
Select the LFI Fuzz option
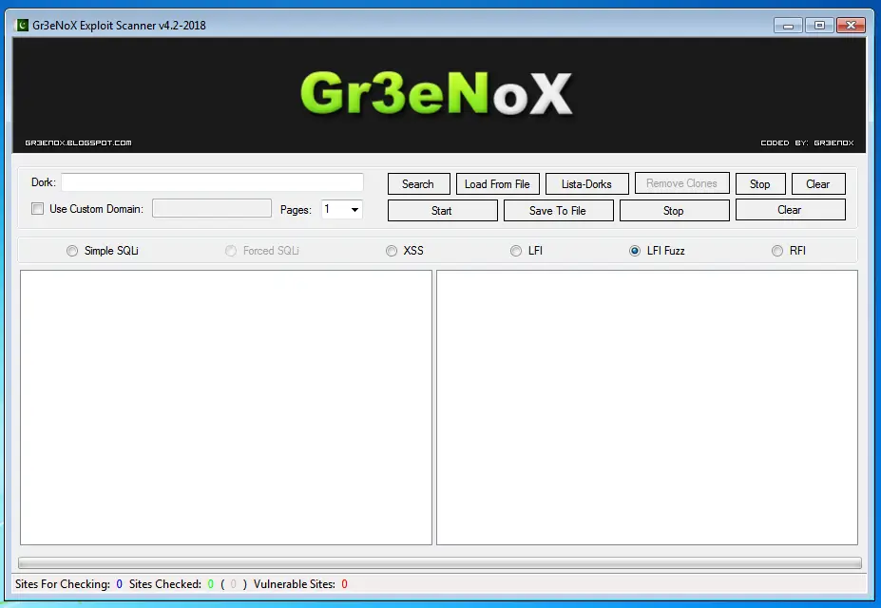(634, 251)
